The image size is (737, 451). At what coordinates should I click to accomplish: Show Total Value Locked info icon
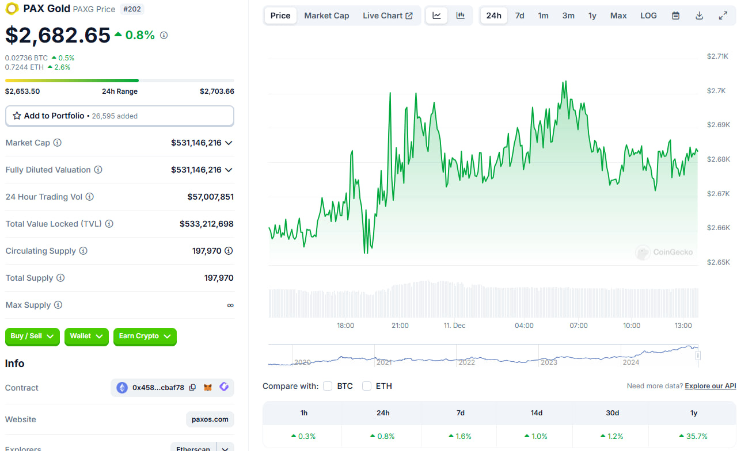pyautogui.click(x=109, y=224)
